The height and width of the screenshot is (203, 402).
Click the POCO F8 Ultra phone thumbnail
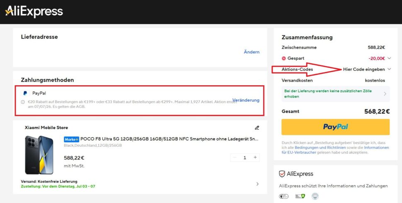(x=39, y=155)
